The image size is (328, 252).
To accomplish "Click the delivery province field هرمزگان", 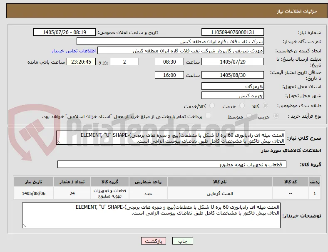I will coord(233,86).
